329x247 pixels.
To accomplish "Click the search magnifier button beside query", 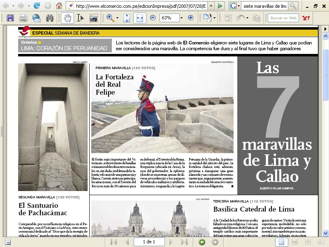I will (x=293, y=6).
